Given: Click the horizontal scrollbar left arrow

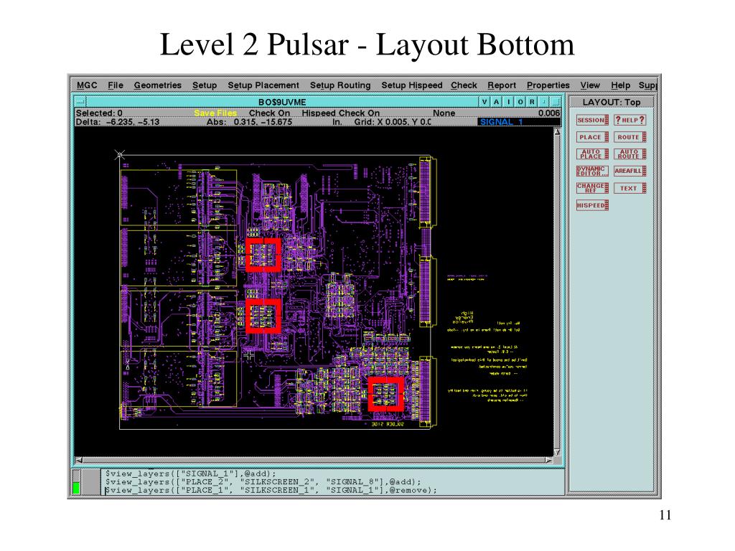Looking at the screenshot, I should click(x=79, y=460).
